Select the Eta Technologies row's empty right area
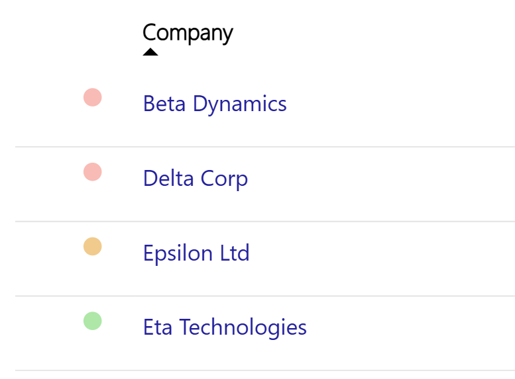 411,327
